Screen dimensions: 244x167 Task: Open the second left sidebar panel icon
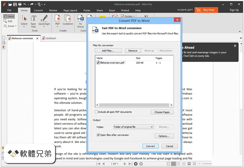click(x=4, y=43)
